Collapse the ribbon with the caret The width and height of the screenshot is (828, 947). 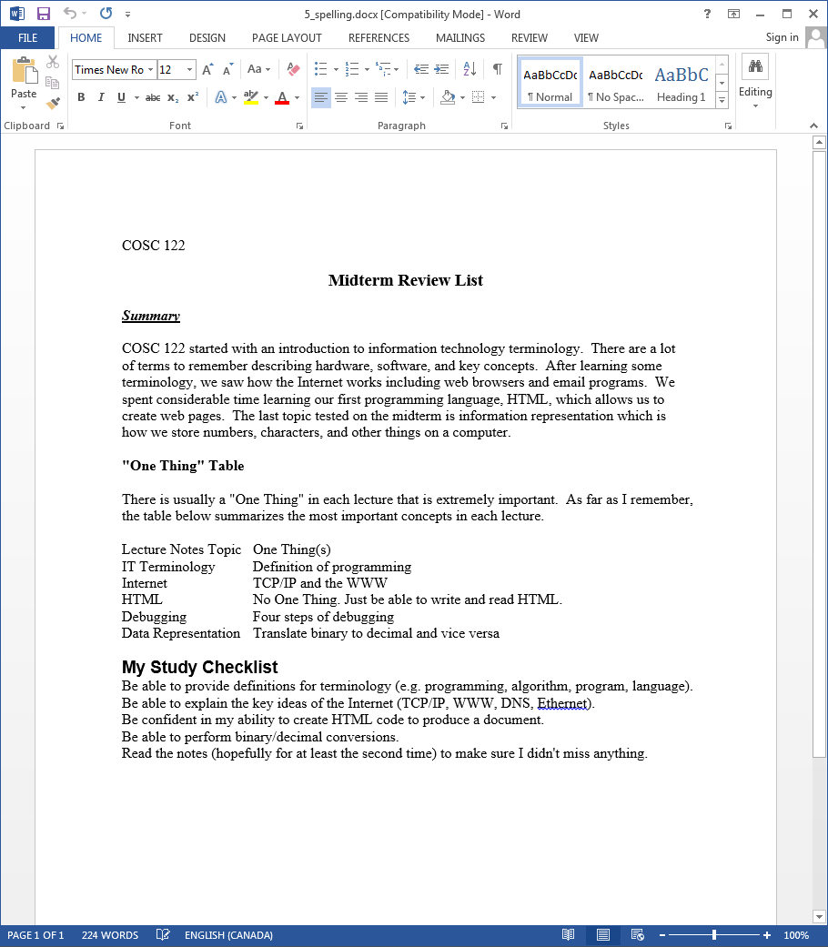814,126
